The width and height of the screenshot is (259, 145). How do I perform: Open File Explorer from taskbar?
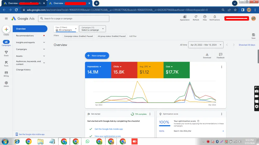point(40,141)
